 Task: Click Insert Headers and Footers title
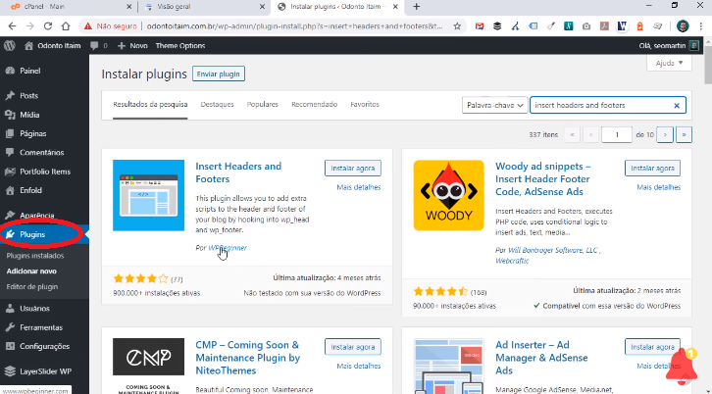(238, 172)
